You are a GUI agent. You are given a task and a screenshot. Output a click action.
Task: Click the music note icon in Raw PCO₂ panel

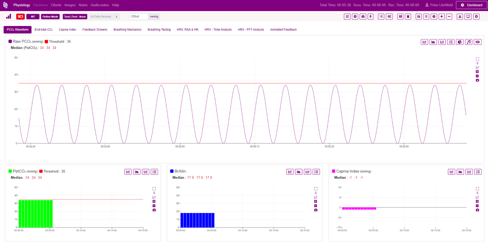tap(468, 42)
